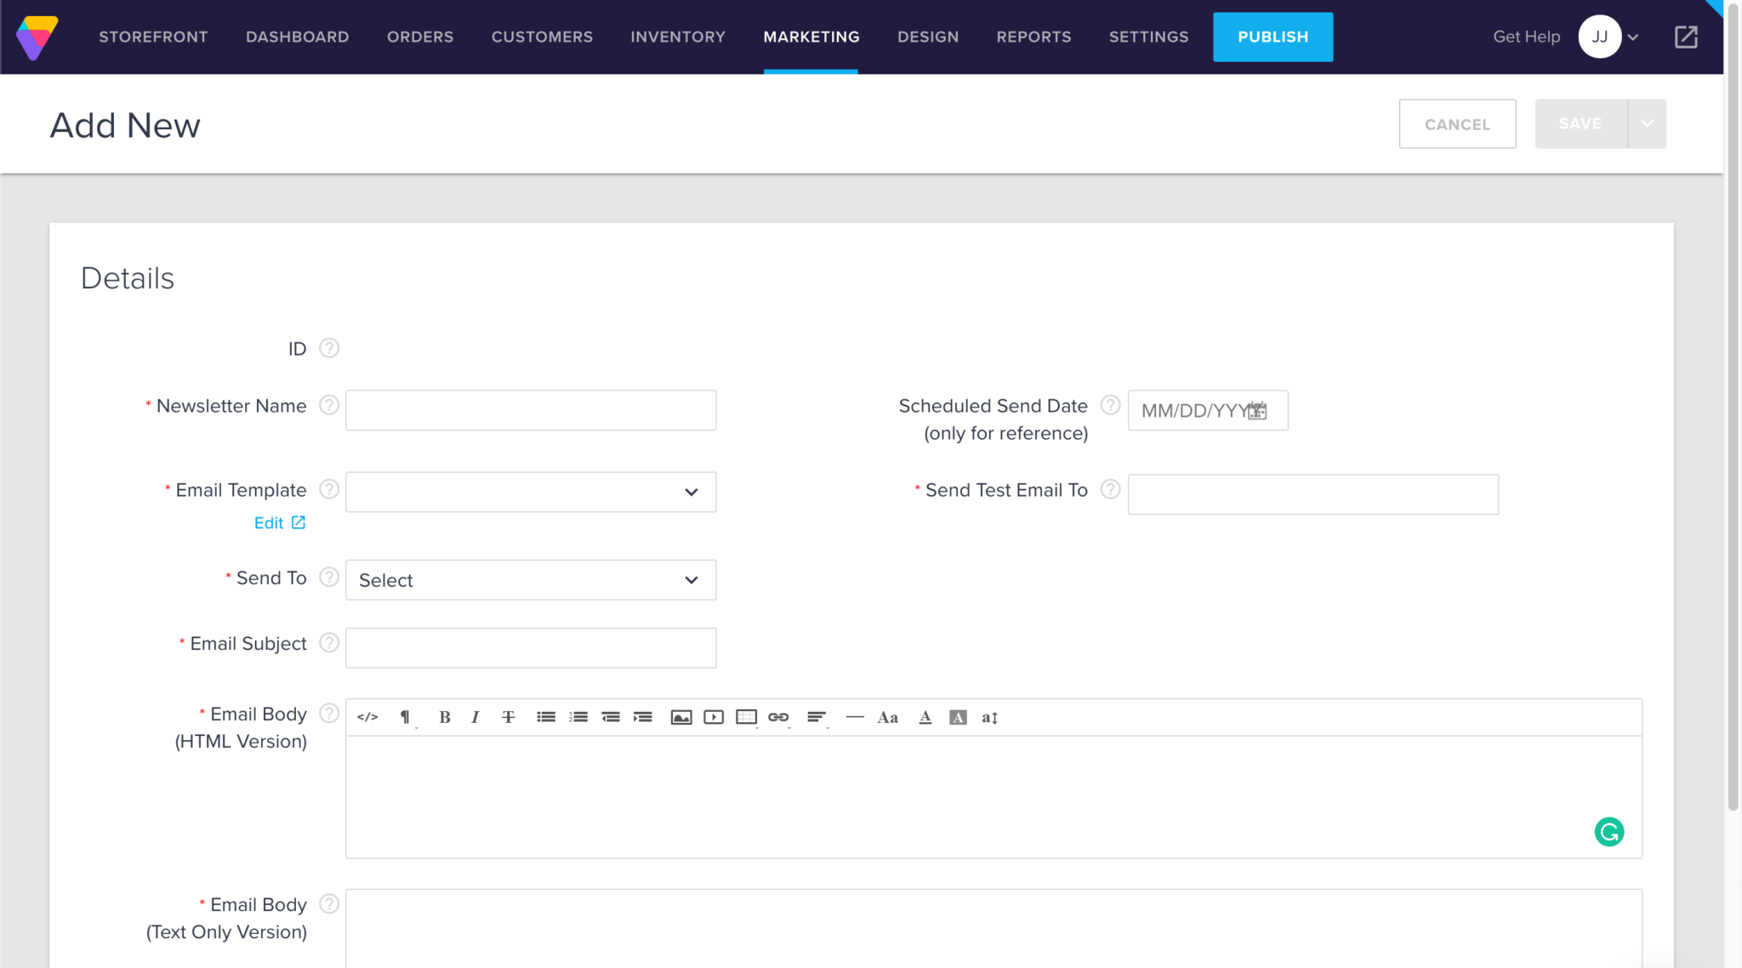The height and width of the screenshot is (968, 1742).
Task: Insert a horizontal line in the email editor
Action: coord(854,717)
